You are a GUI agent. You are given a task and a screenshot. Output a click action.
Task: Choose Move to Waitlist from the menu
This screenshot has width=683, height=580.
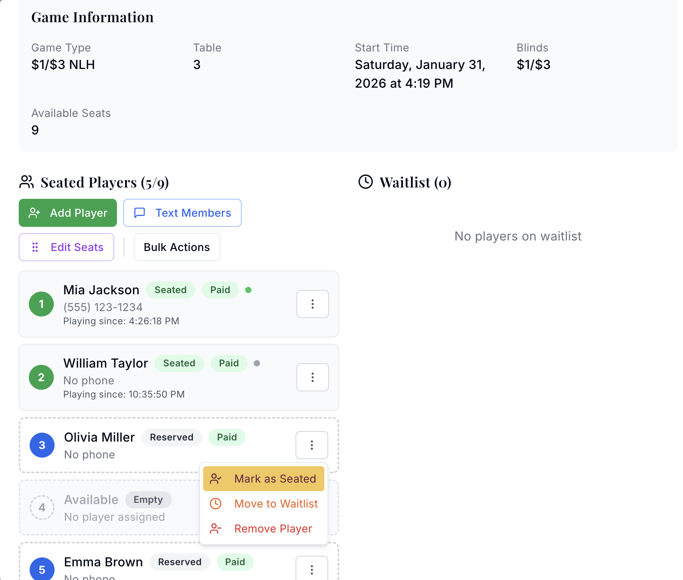click(276, 504)
